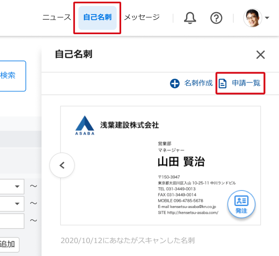
Task: Click the document icon beside 申請一覧
Action: [x=223, y=83]
